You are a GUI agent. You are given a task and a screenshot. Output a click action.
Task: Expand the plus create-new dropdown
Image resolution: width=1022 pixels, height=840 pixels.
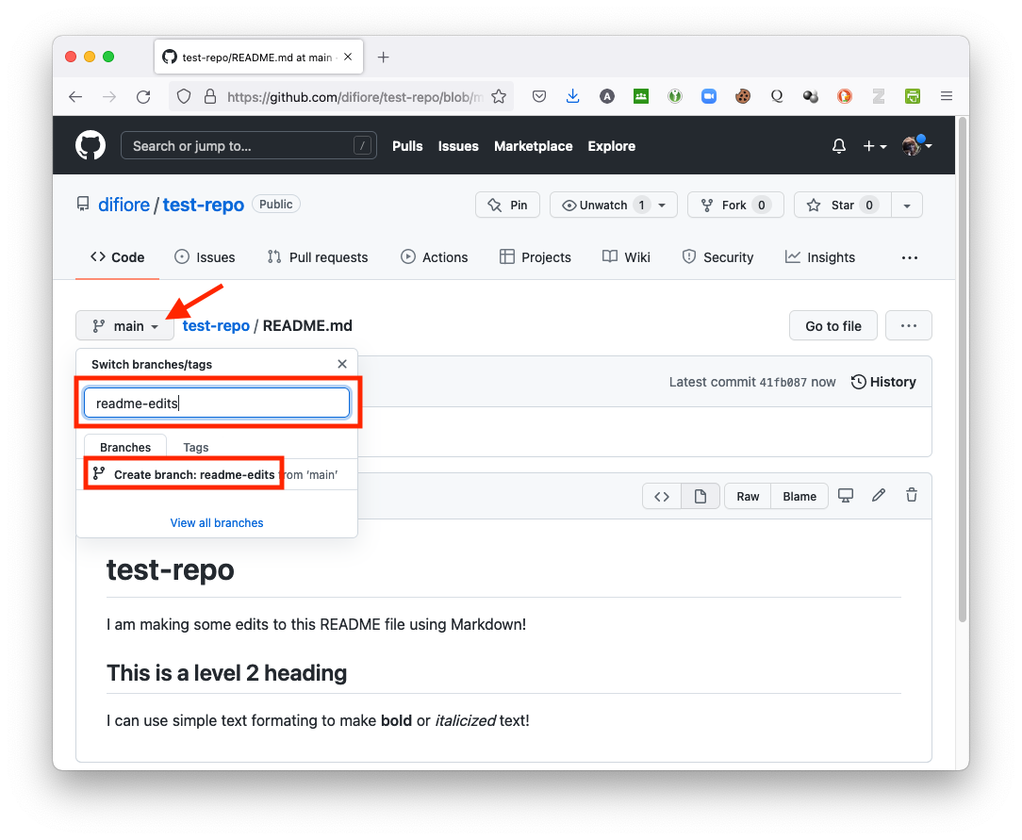coord(874,146)
